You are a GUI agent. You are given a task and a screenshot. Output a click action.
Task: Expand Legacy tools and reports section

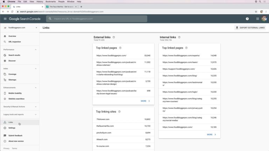pos(36,114)
